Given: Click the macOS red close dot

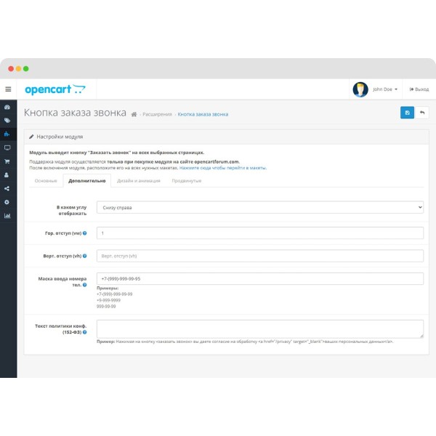Looking at the screenshot, I should (11, 69).
